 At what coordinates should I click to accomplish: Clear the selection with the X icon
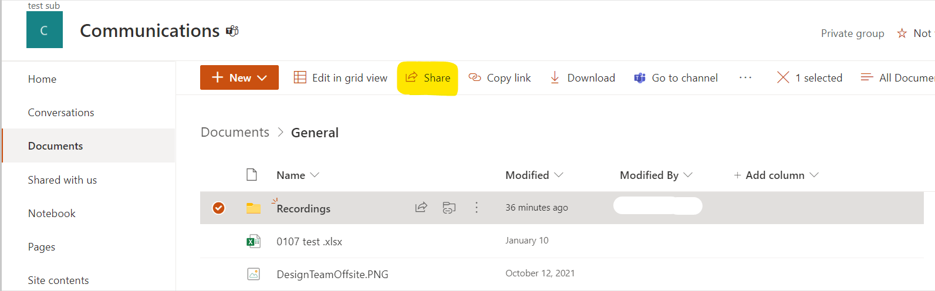(783, 77)
